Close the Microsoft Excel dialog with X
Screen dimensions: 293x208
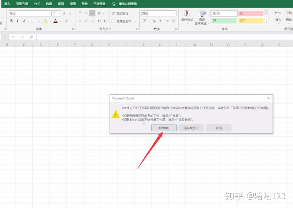coord(268,98)
